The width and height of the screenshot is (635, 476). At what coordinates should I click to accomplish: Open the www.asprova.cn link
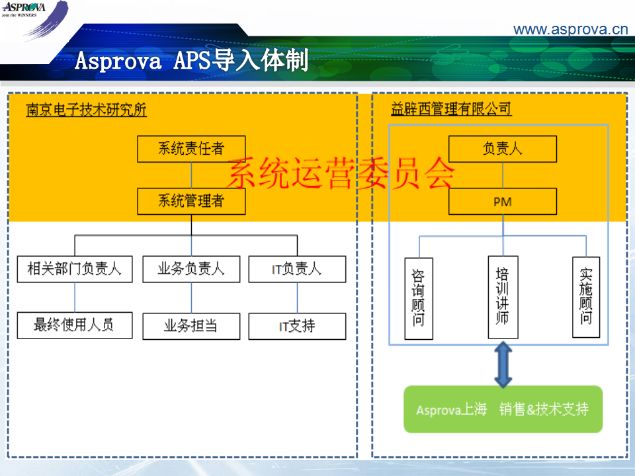pos(570,29)
